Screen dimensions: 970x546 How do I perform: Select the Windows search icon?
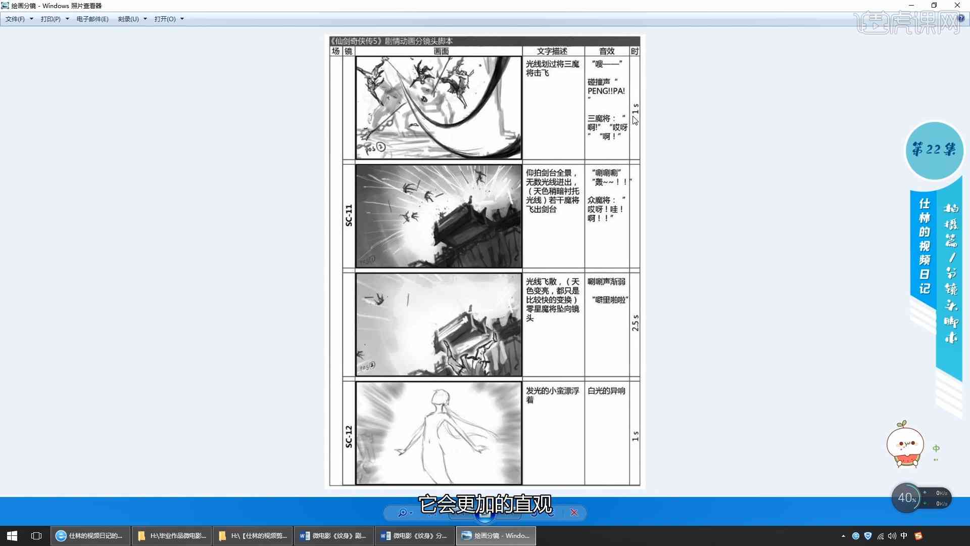click(402, 512)
